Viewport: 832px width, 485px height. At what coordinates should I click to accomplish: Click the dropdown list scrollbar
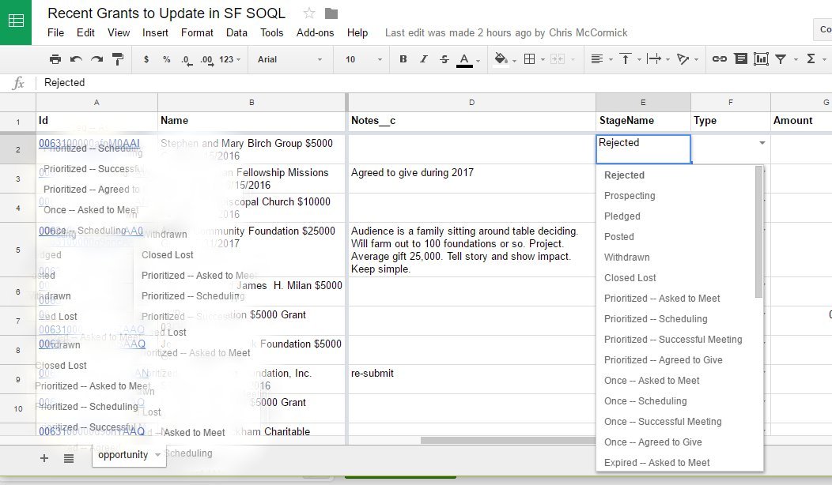coord(758,231)
